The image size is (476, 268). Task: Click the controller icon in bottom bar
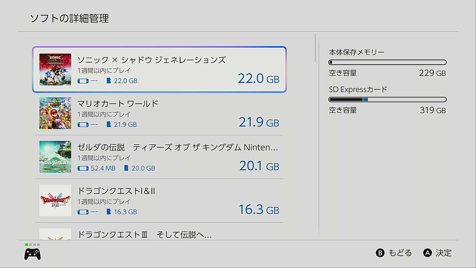click(33, 254)
